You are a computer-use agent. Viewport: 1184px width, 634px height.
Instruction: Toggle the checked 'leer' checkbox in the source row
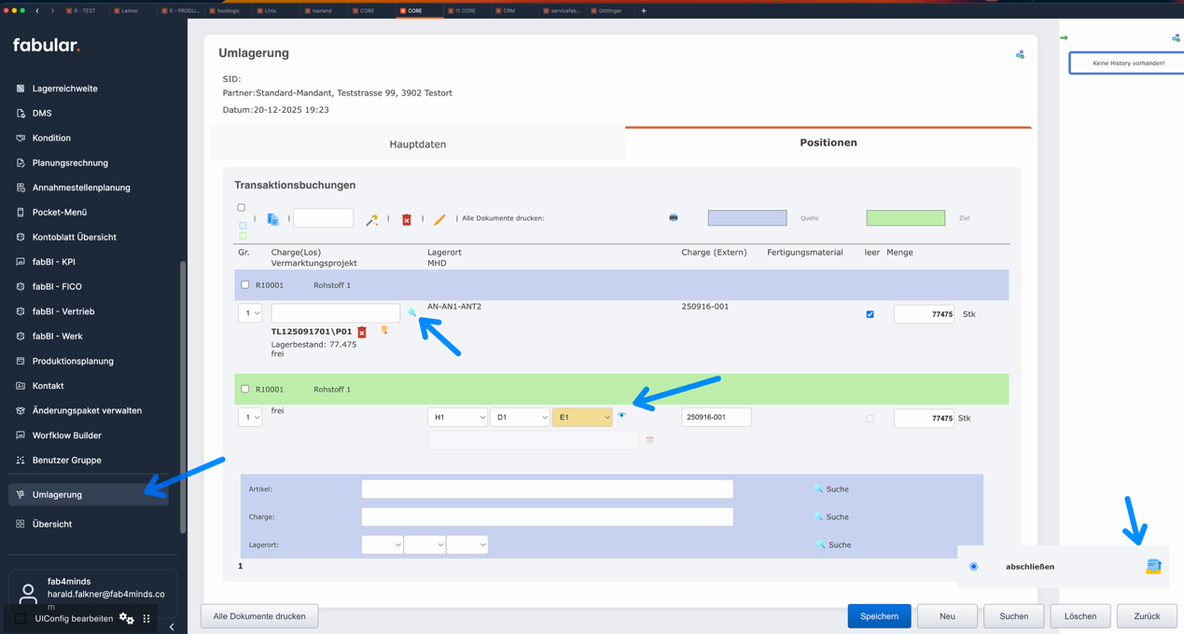871,314
